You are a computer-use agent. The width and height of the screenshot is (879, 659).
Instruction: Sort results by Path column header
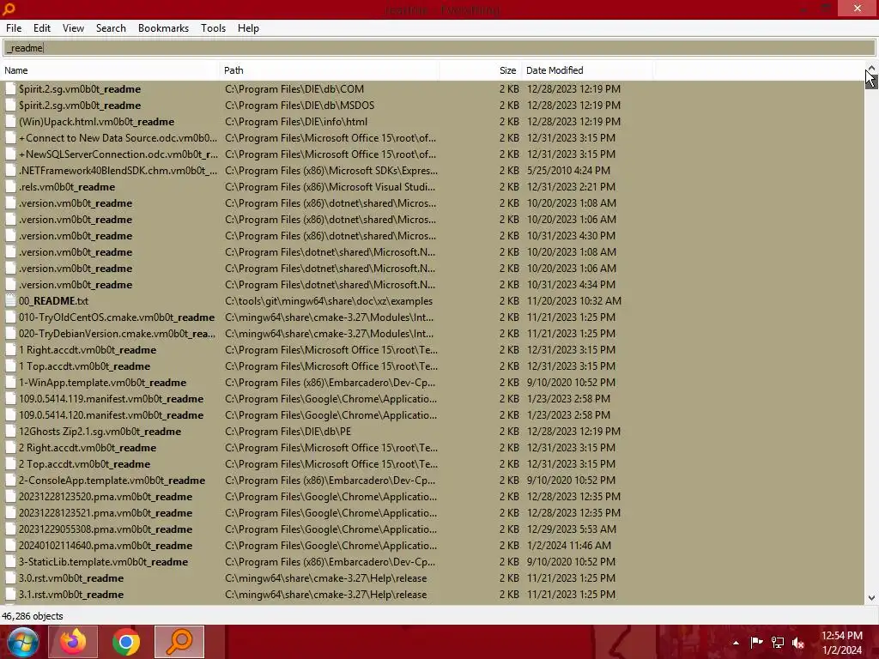pyautogui.click(x=329, y=70)
